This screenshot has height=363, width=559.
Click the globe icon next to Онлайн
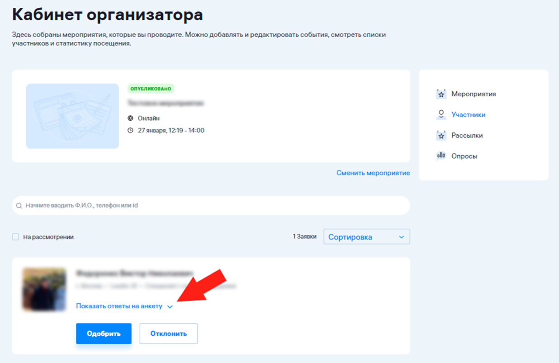coord(130,118)
